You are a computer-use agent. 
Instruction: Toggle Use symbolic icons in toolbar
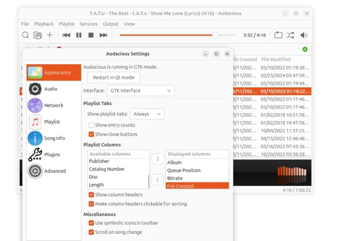(91, 223)
